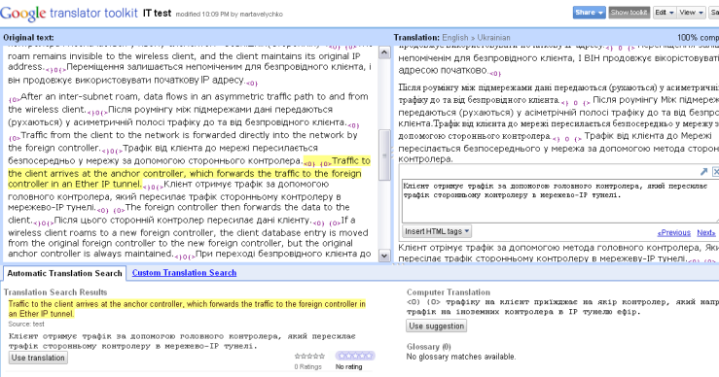Open the Share dropdown
The image size is (719, 377).
590,13
